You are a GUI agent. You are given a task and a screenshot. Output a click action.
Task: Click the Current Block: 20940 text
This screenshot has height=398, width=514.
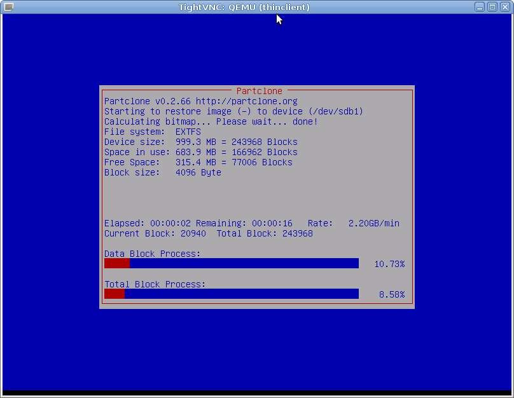[155, 233]
